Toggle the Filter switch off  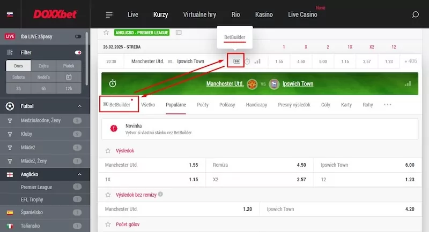78,52
